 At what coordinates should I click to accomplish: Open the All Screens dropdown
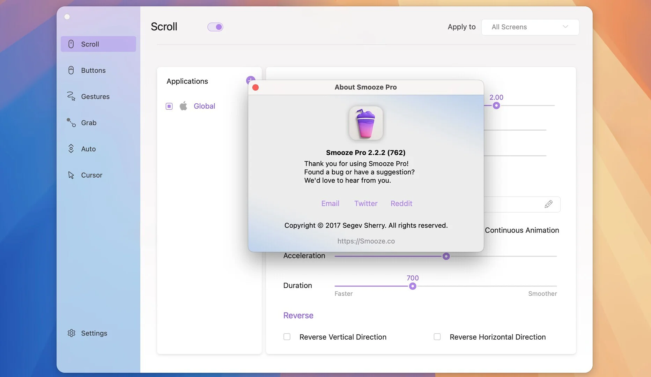(530, 27)
